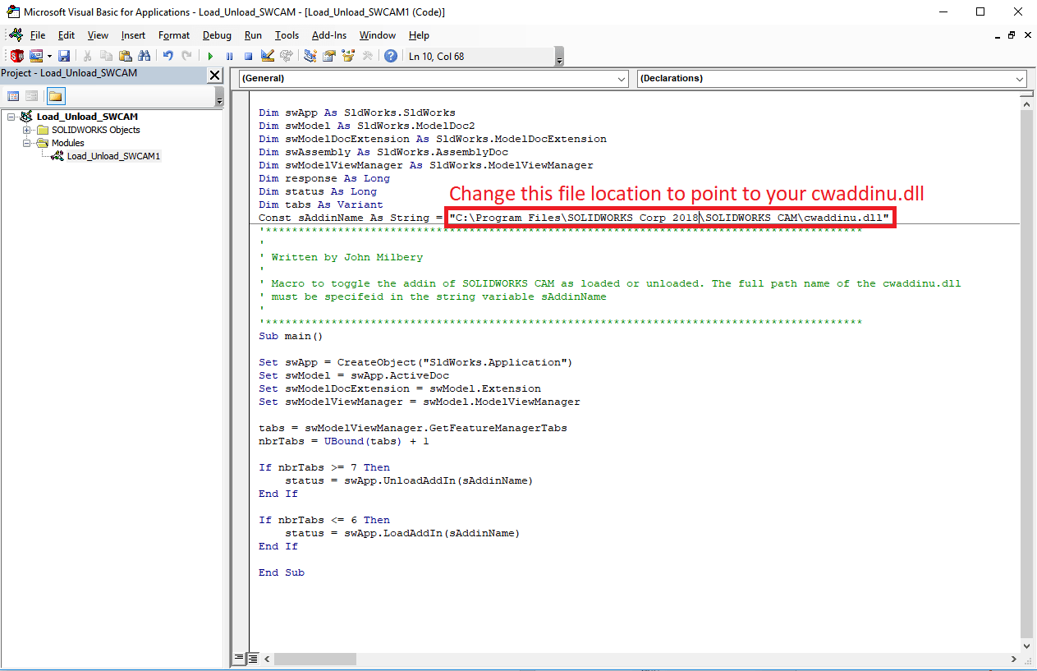The width and height of the screenshot is (1037, 671).
Task: Click the View SOLIDWORKS toolbar icon
Action: [x=17, y=56]
